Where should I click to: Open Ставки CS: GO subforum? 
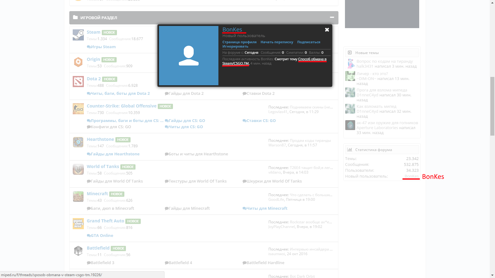tap(261, 121)
